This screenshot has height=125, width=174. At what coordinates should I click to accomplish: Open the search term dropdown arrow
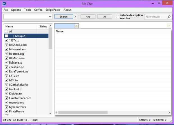coord(50,17)
